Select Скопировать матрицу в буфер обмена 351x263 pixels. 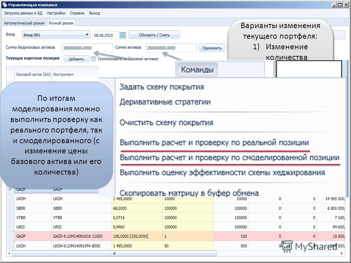click(189, 193)
